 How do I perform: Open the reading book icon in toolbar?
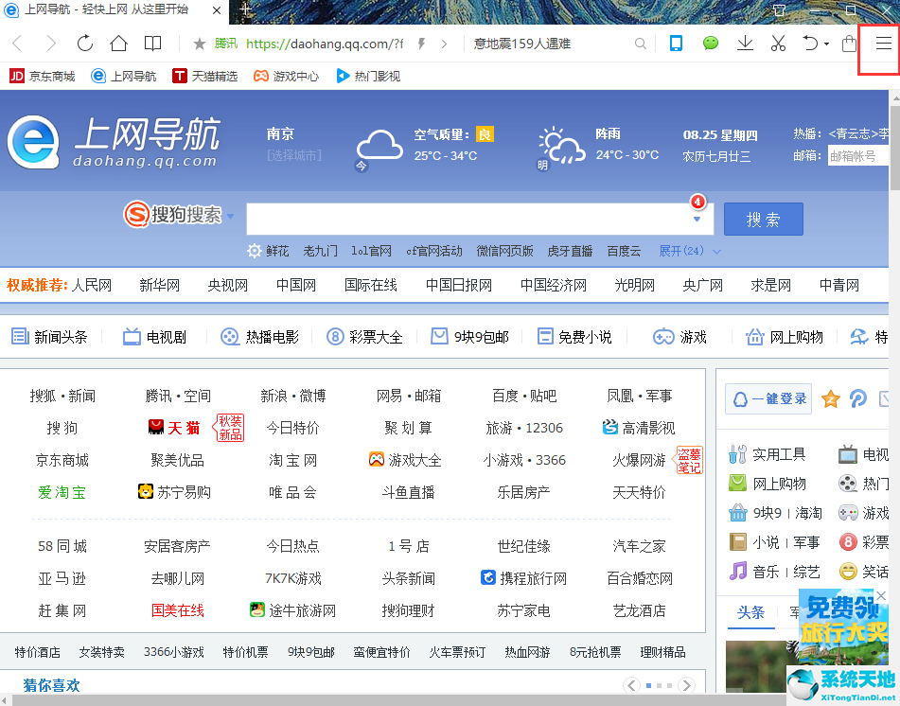coord(152,43)
